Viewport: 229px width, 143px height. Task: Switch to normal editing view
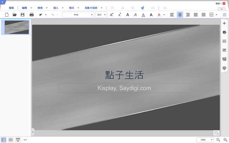click(x=4, y=140)
